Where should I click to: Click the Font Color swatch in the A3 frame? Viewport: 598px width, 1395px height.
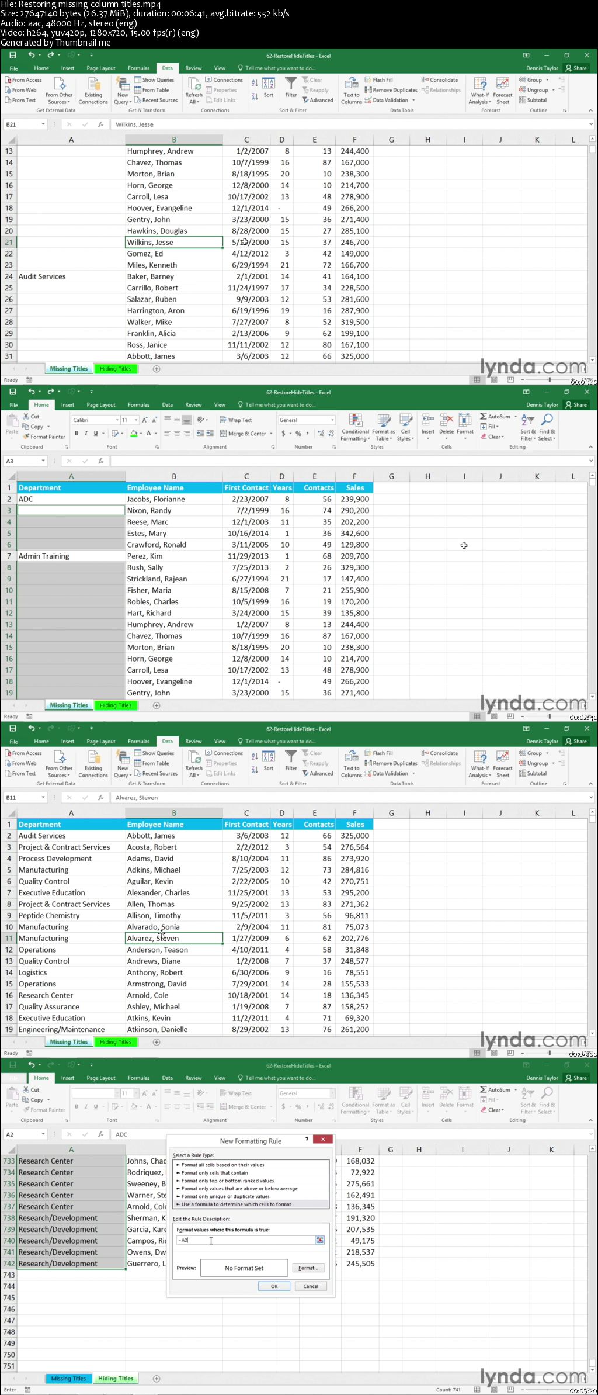click(148, 434)
